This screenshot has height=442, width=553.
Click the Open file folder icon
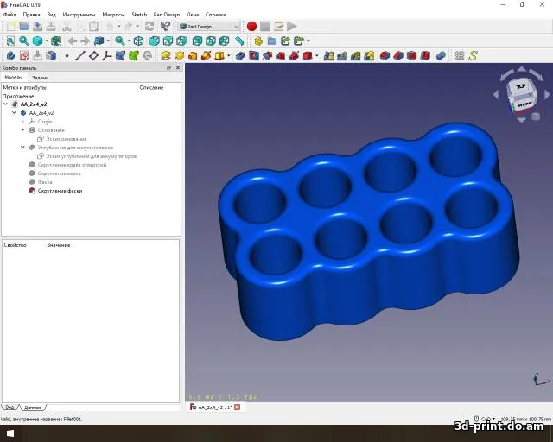(x=24, y=27)
